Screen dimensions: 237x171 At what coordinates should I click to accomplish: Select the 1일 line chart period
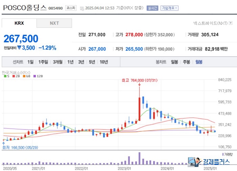pos(30,62)
